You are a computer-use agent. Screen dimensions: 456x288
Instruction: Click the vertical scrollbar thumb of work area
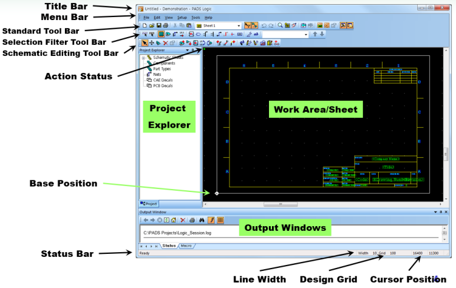[445, 154]
